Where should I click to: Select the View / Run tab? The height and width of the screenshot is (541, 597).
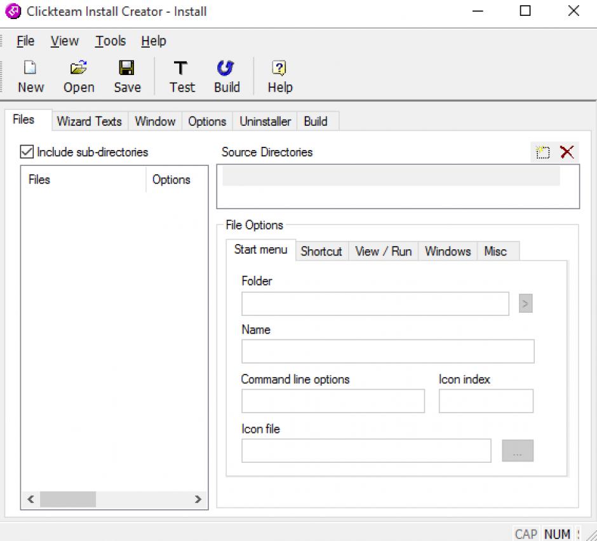[384, 251]
